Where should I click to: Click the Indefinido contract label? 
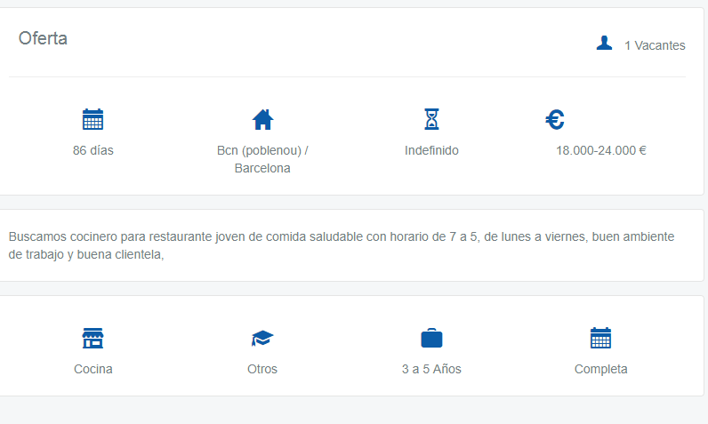click(x=431, y=150)
